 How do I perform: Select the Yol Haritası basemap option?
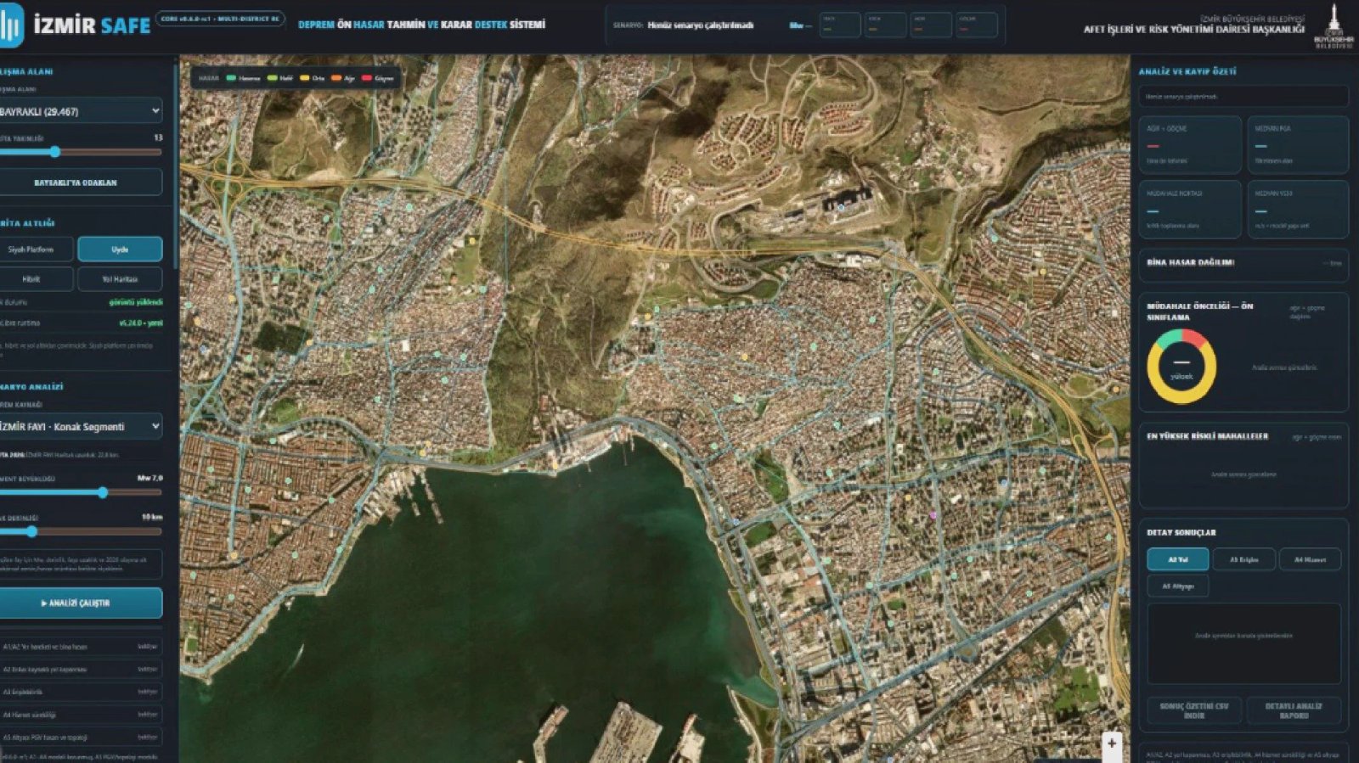(120, 278)
